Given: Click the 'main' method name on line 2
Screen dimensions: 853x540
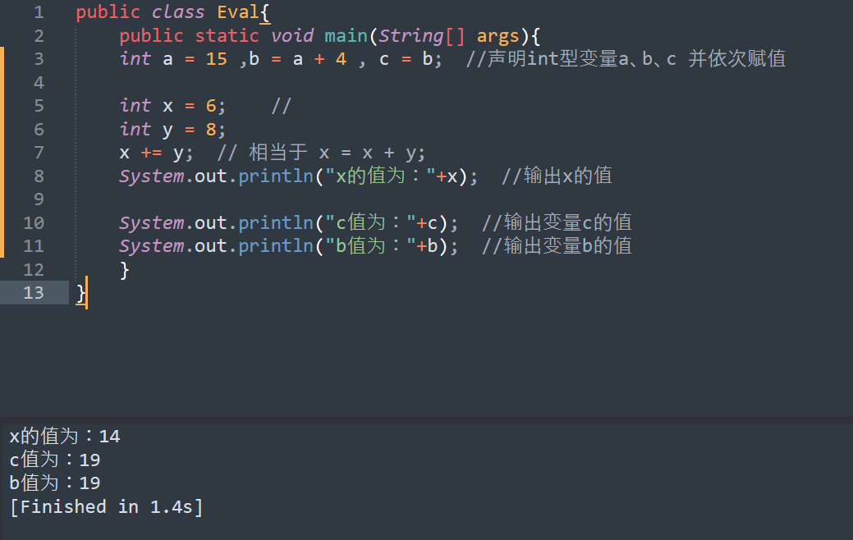Looking at the screenshot, I should pyautogui.click(x=346, y=36).
